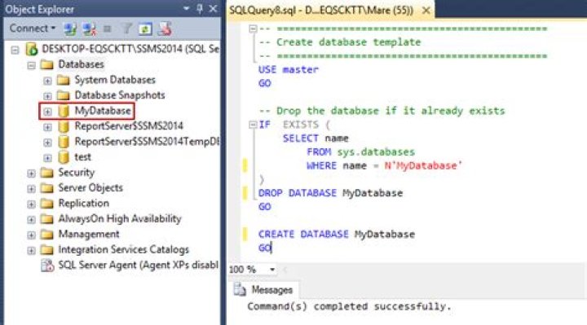The image size is (587, 325).
Task: Expand AlwaysOn High Availability folder
Action: [31, 220]
